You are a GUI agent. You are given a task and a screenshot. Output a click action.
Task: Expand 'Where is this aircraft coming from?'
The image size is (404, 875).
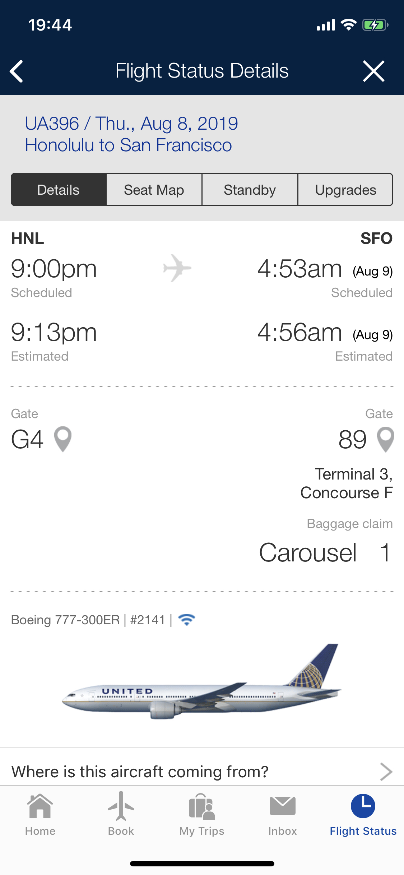point(202,771)
